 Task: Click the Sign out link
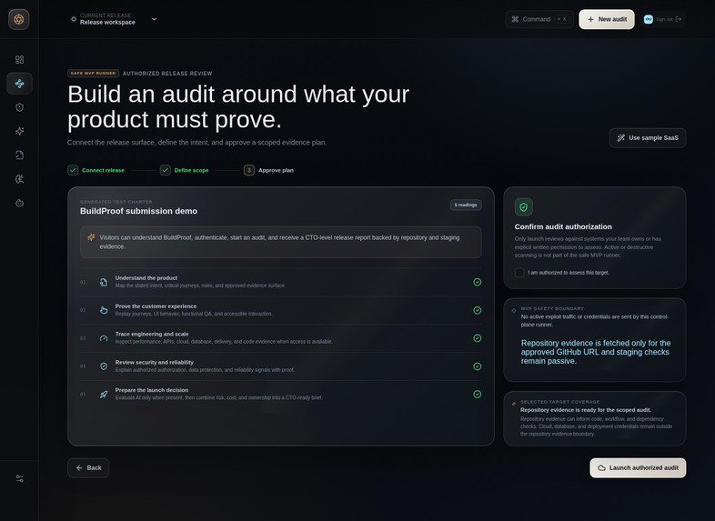pos(664,19)
